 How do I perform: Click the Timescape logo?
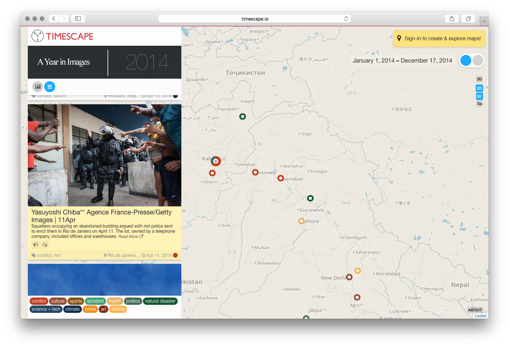(x=63, y=36)
